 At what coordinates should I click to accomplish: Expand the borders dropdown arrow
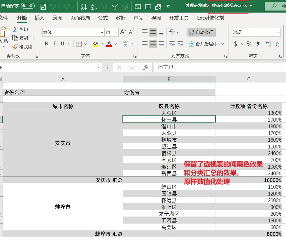pos(85,44)
